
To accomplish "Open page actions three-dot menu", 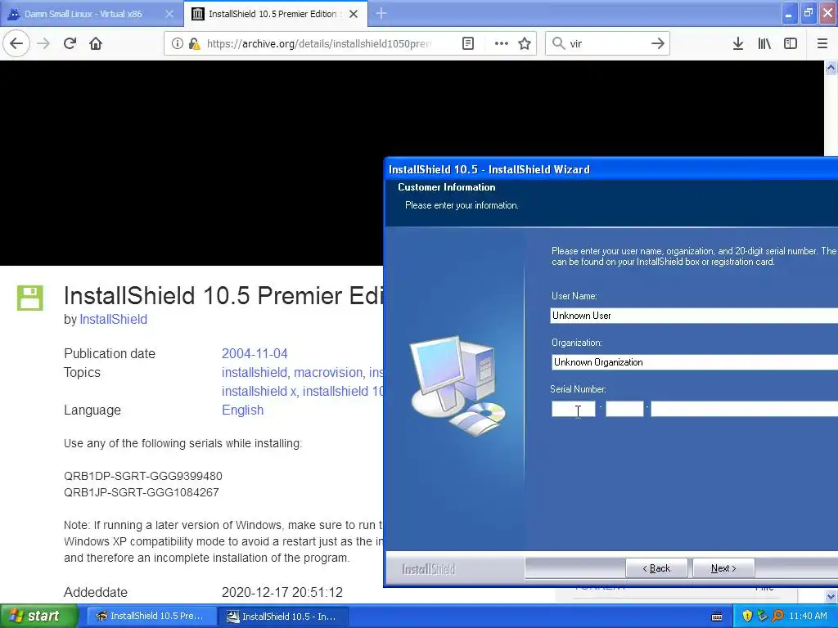I will [x=502, y=43].
